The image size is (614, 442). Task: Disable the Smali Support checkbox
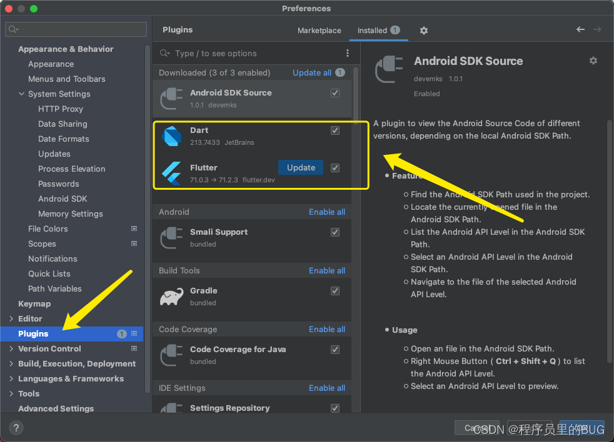pos(335,232)
